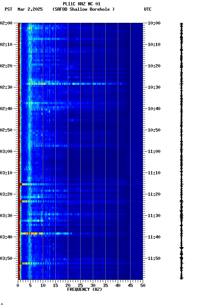Click the 10 Hz frequency tick label
Viewport: 197px width, 308px height.
point(43,286)
